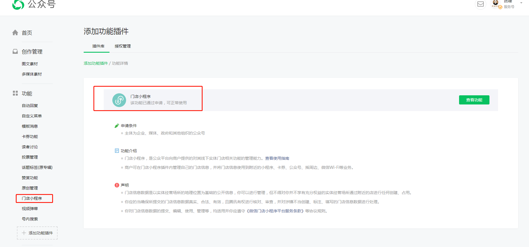Click the 申请条件 pencil icon
529x247 pixels.
click(117, 126)
